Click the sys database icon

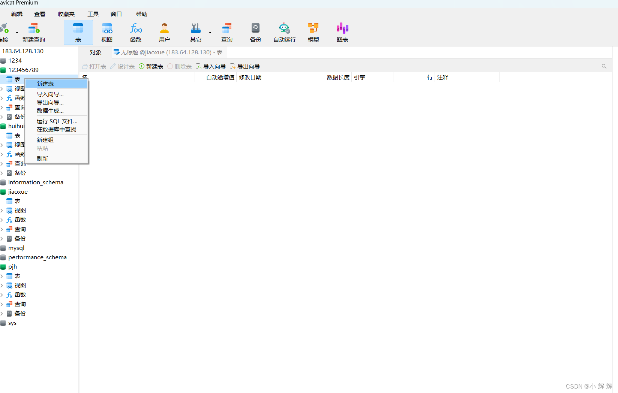[x=3, y=323]
